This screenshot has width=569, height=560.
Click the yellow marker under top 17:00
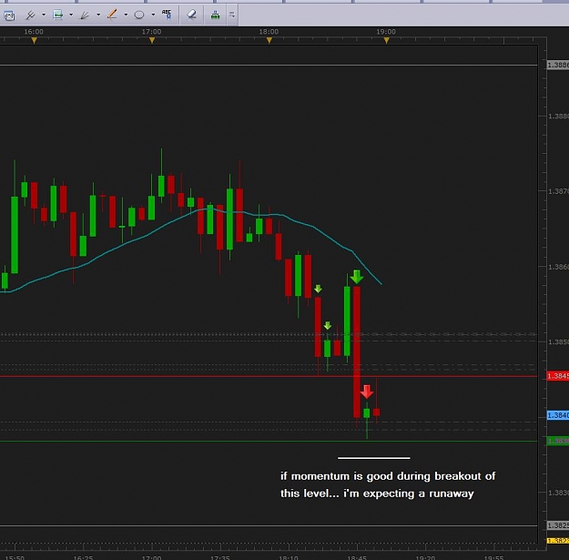pyautogui.click(x=152, y=41)
